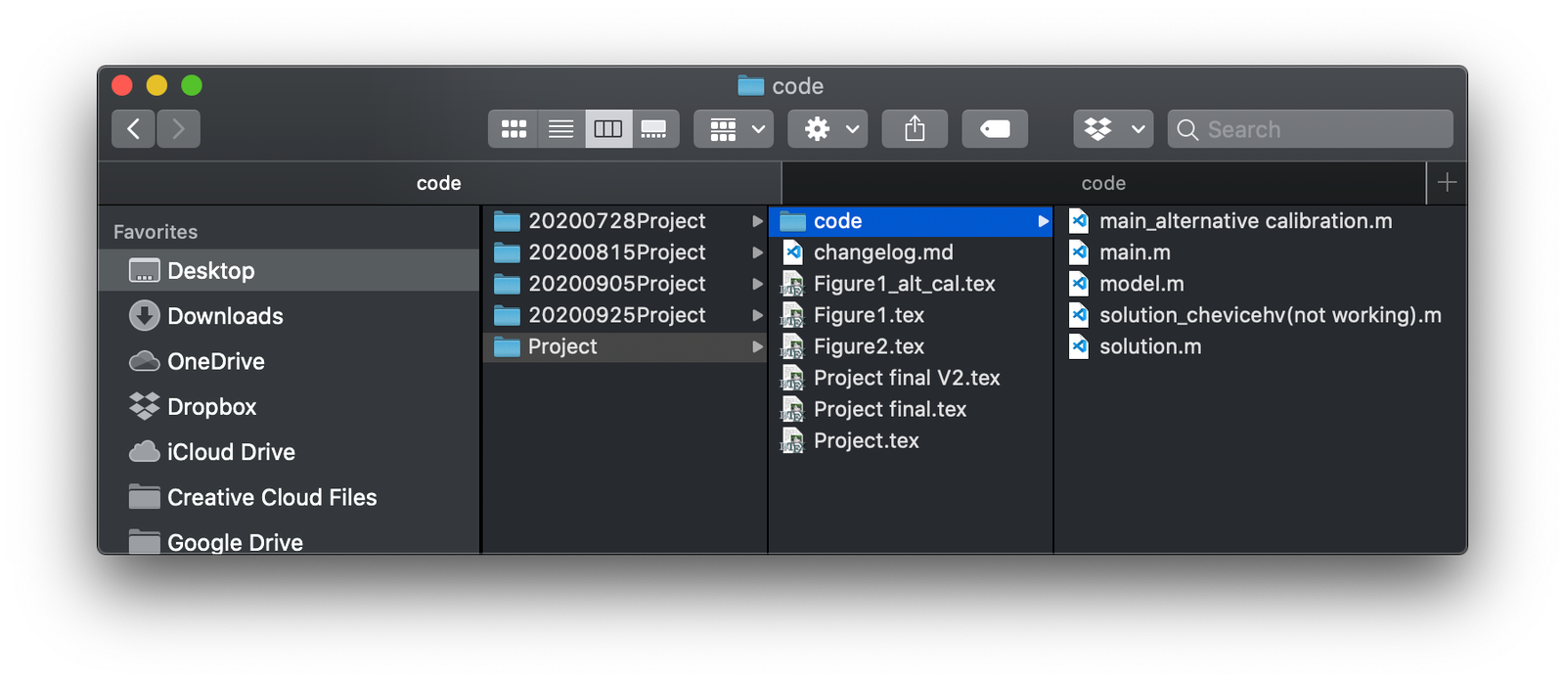The height and width of the screenshot is (683, 1565).
Task: Expand 20200925Project with its arrow
Action: coord(756,315)
